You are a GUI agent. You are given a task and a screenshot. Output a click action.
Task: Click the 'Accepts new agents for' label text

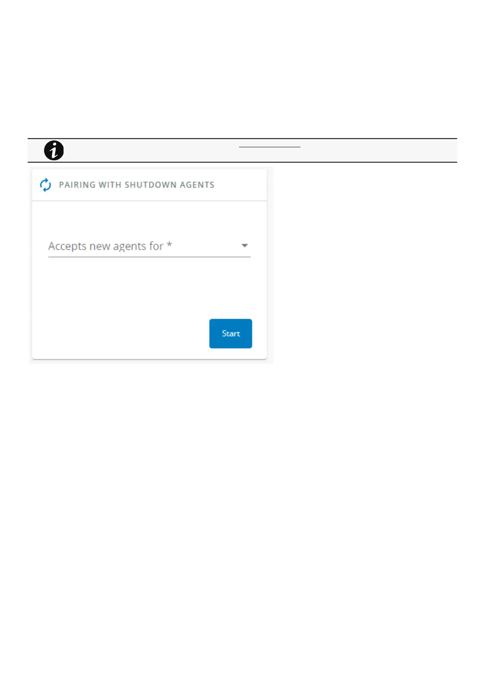click(105, 246)
